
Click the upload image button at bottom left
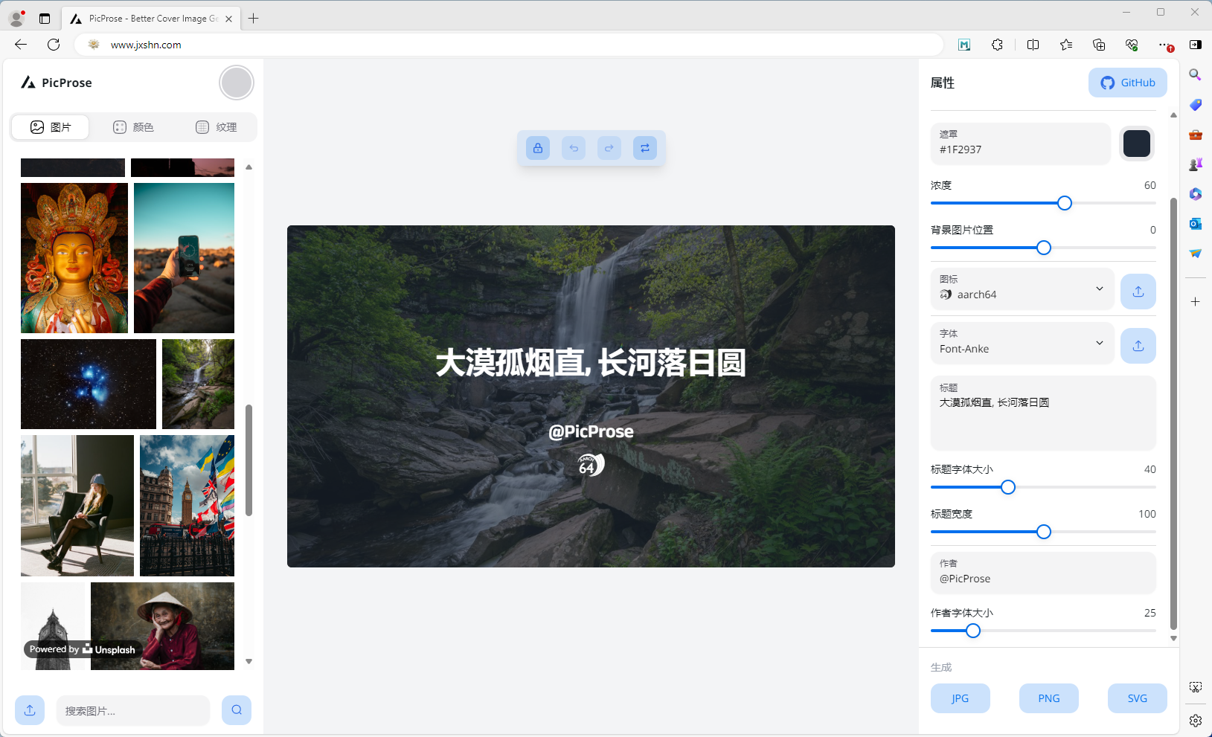pos(30,710)
